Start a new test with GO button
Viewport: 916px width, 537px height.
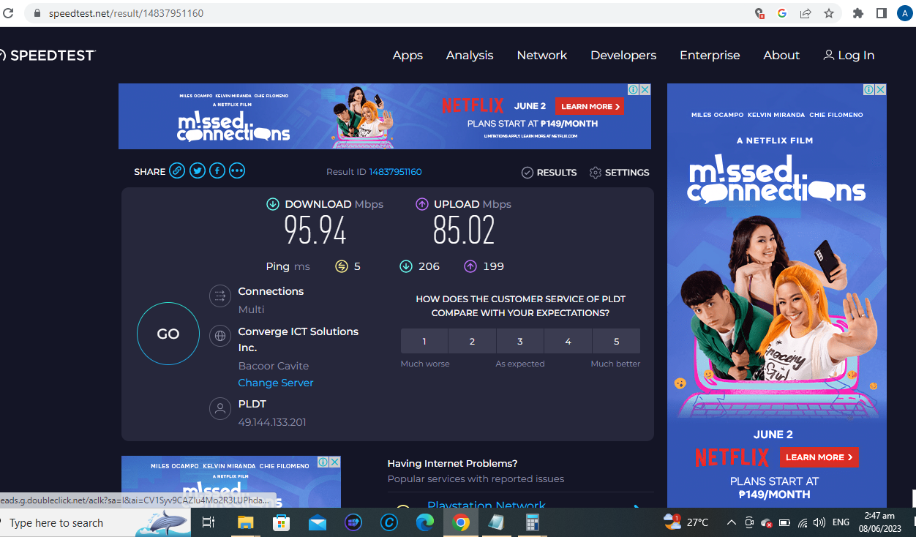point(168,334)
